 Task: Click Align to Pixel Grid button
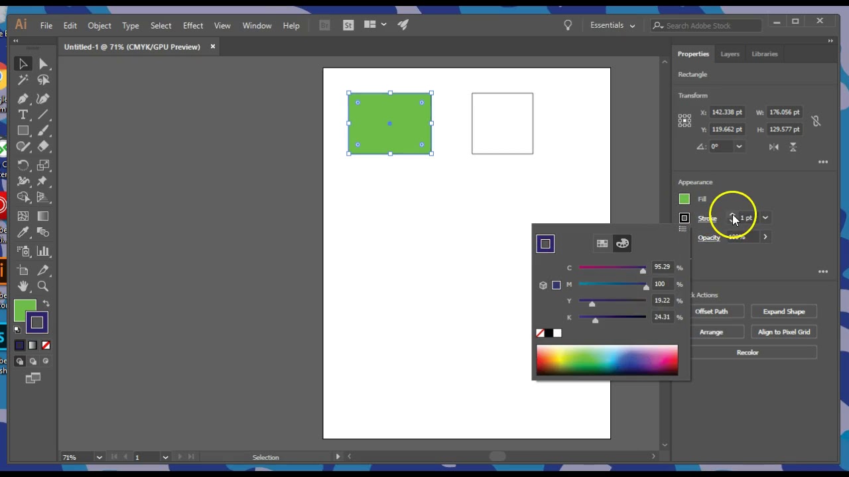tap(784, 332)
